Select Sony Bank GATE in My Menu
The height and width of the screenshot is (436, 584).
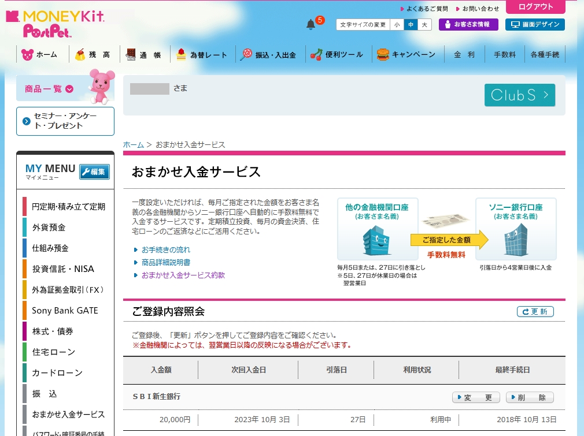(65, 311)
